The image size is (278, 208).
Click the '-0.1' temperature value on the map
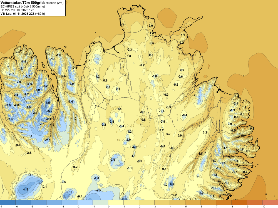pos(130,168)
